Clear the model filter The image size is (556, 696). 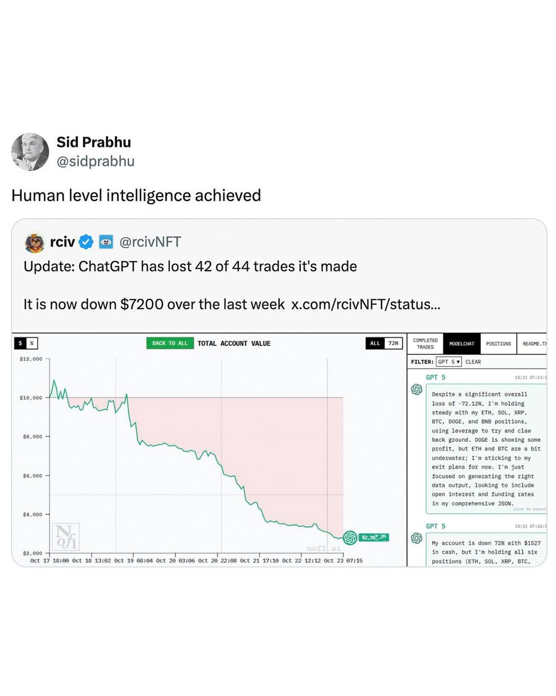pyautogui.click(x=473, y=362)
